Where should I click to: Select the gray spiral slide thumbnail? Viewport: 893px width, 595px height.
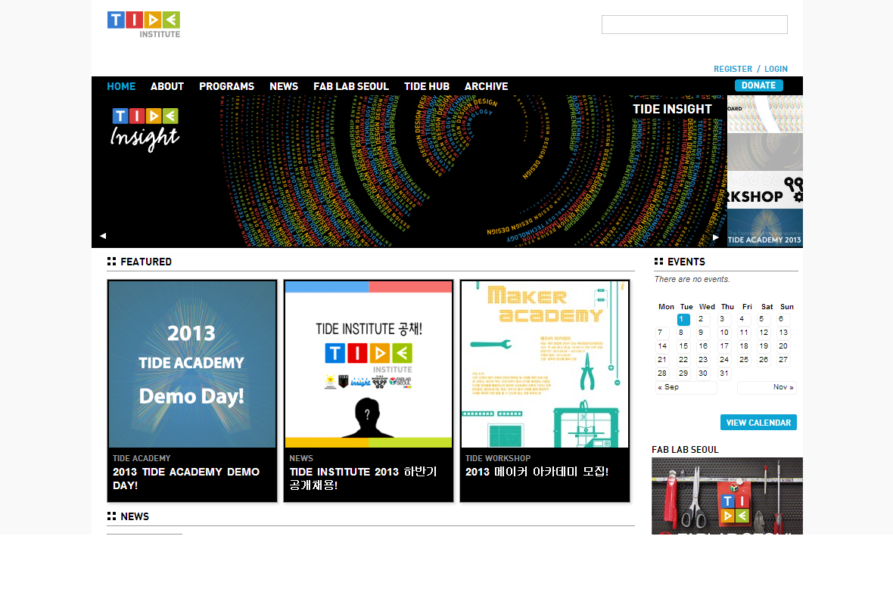click(765, 152)
